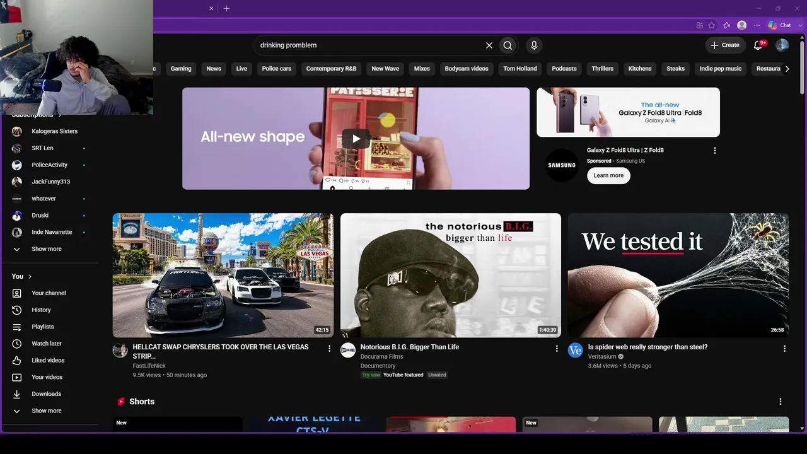Select the Live category chip
This screenshot has height=454, width=807.
point(241,69)
